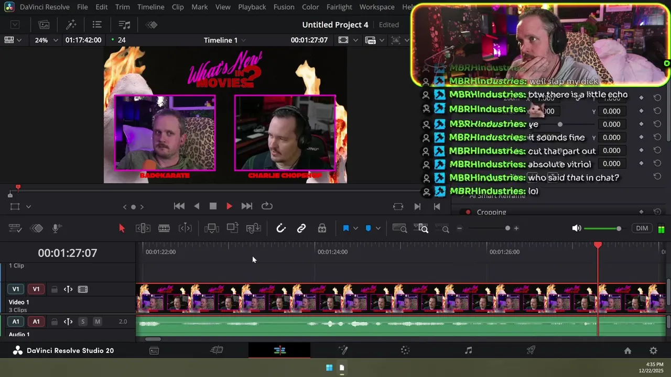Toggle timeline snapping magnet
Viewport: 671px width, 377px height.
(281, 228)
